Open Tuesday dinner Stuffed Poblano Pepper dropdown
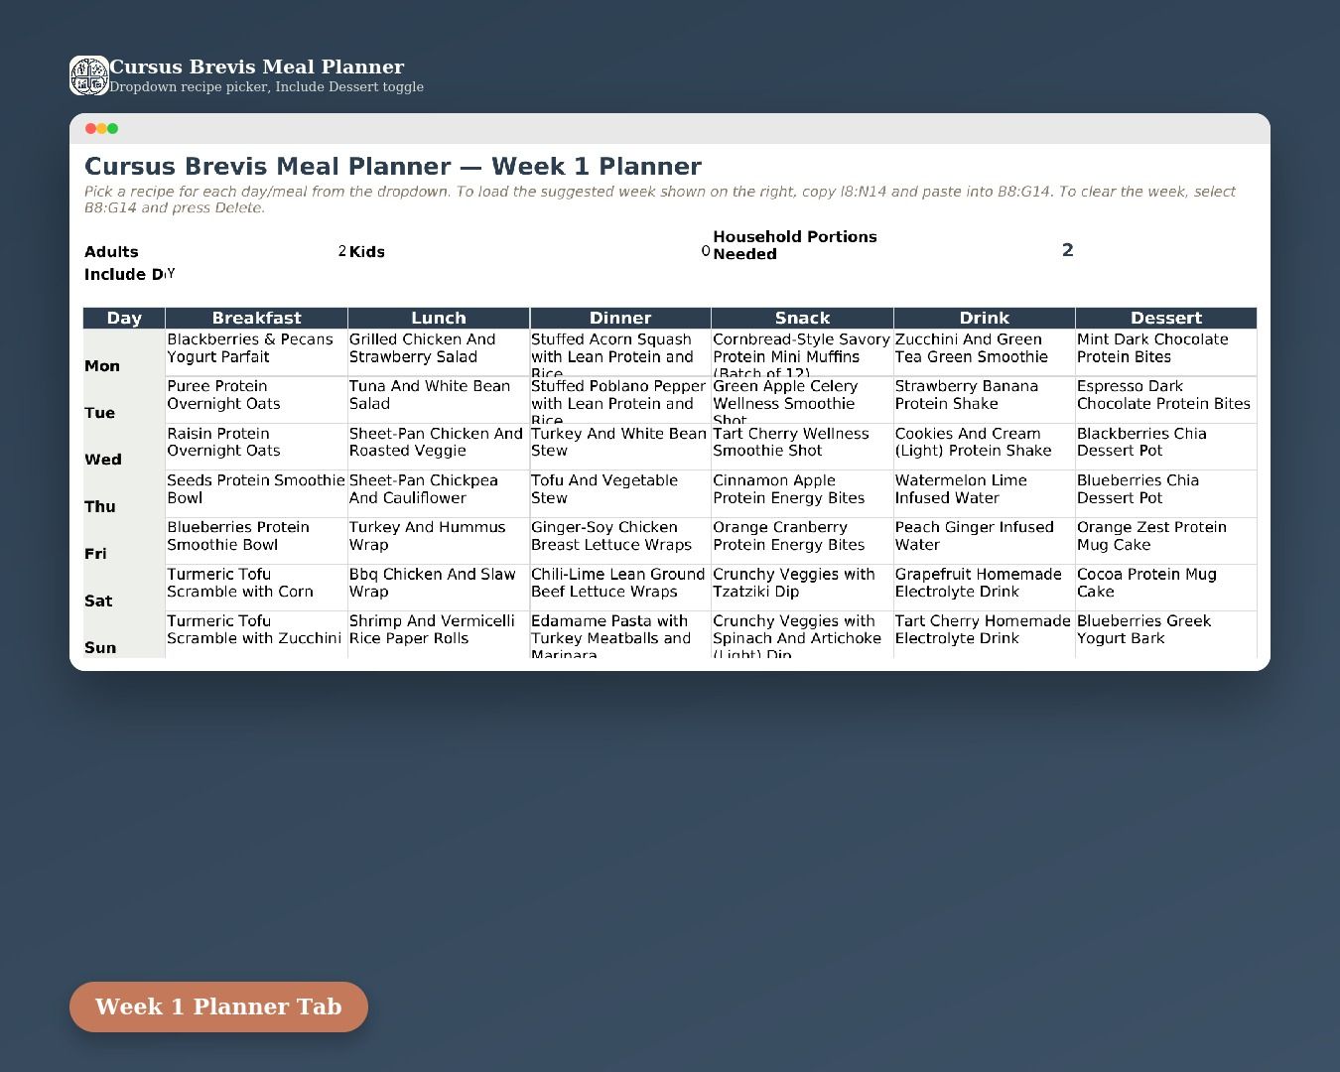The width and height of the screenshot is (1340, 1072). point(620,400)
